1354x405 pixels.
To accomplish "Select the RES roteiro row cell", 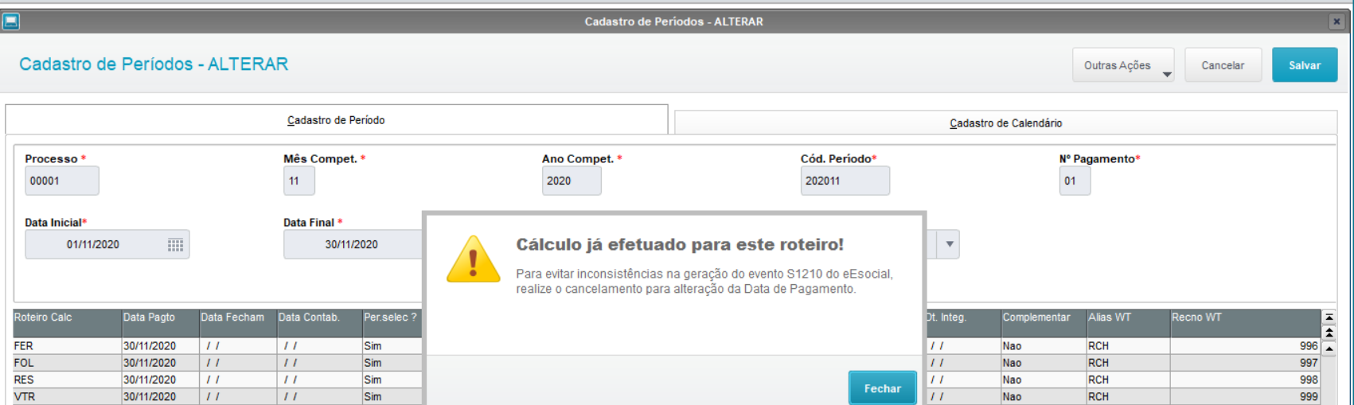I will [67, 380].
